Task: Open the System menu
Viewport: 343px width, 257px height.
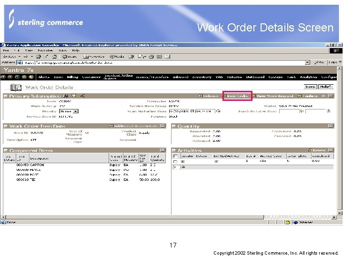Action: click(x=275, y=77)
